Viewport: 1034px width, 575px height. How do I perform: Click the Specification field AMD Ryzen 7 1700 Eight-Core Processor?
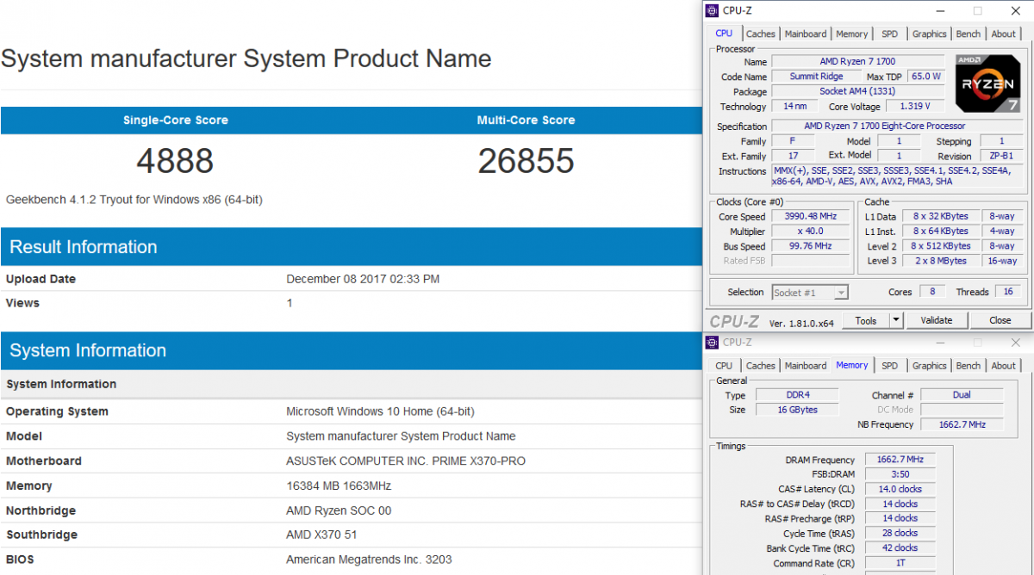(898, 127)
